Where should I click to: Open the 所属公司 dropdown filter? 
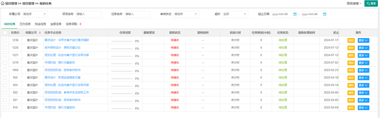pos(35,14)
